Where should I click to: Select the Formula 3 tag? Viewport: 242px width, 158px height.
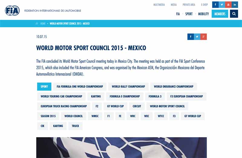155,96
